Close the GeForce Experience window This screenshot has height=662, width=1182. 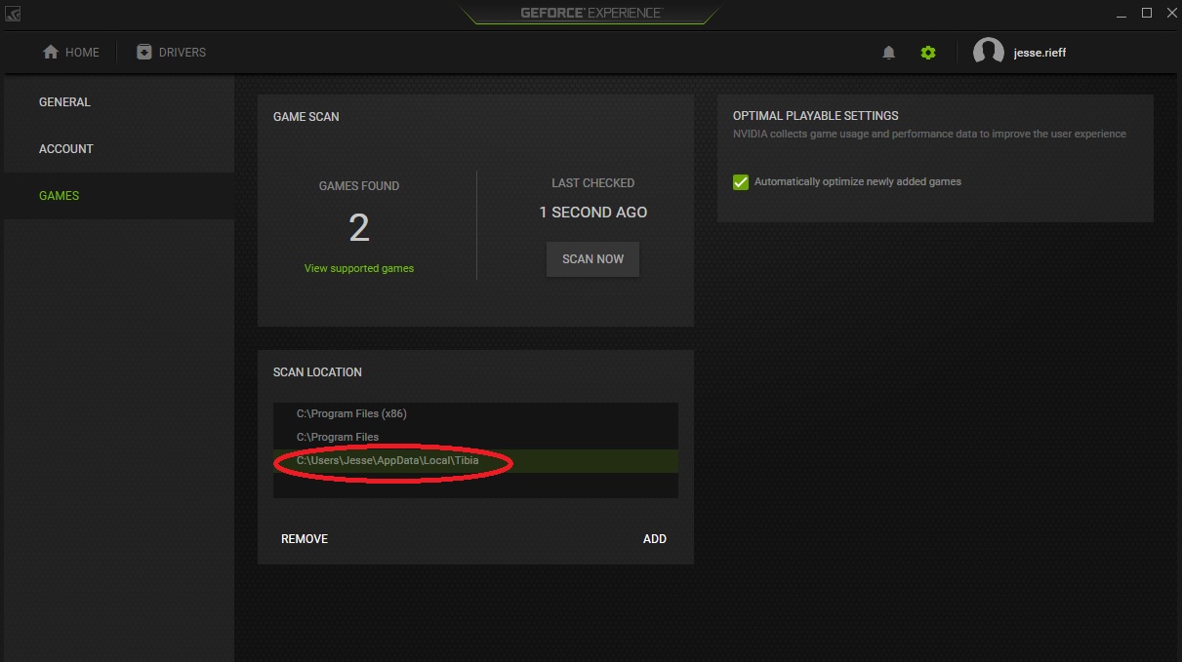click(x=1169, y=13)
